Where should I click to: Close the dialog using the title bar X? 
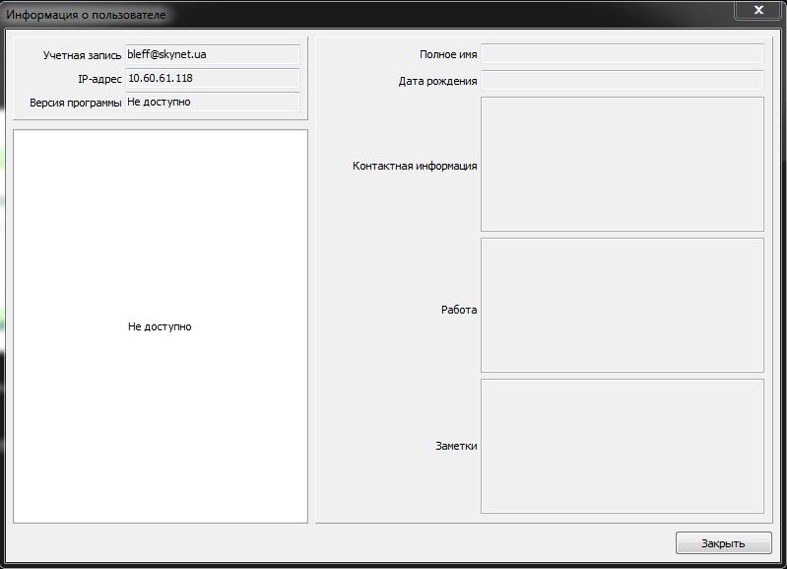(758, 10)
